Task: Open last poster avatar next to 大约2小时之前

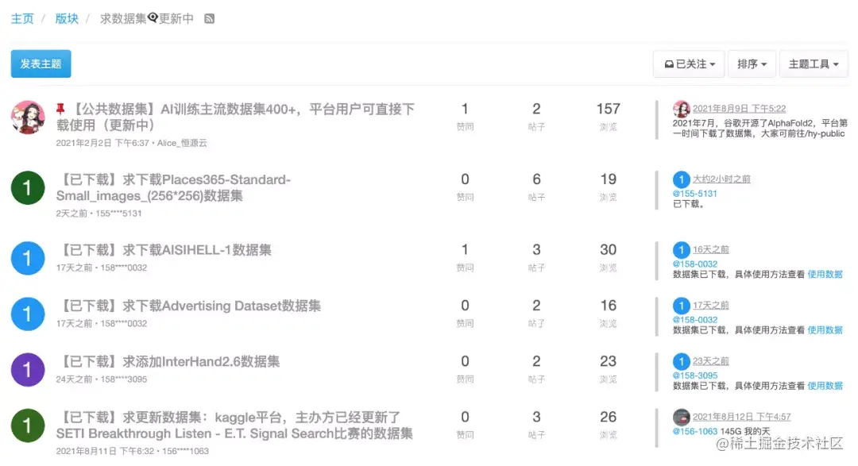Action: point(682,179)
